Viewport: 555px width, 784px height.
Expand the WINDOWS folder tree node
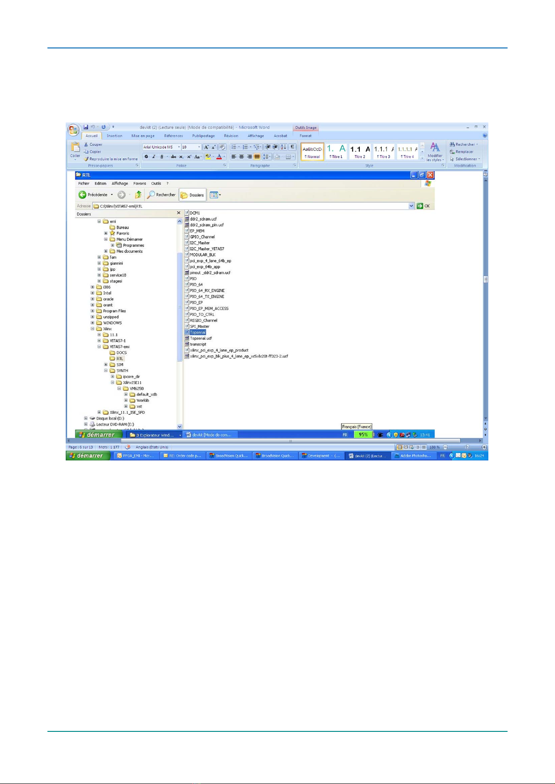pos(92,323)
